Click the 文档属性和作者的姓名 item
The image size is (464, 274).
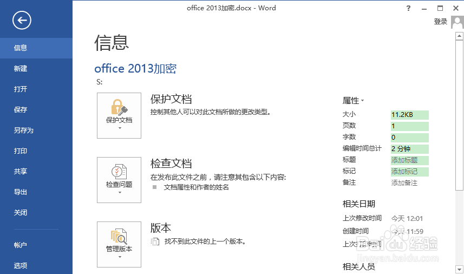[196, 187]
